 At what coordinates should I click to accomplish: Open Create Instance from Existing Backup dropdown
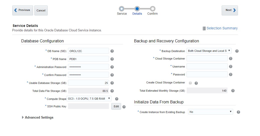[210, 112]
